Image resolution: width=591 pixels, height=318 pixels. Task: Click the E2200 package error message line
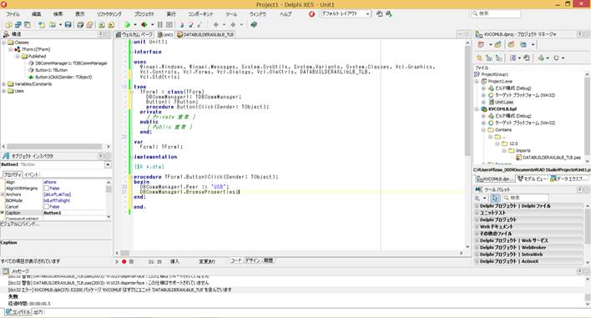click(120, 290)
